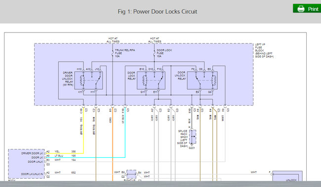Click circuit number 682
Image resolution: width=321 pixels, height=187 pixels.
tap(74, 173)
